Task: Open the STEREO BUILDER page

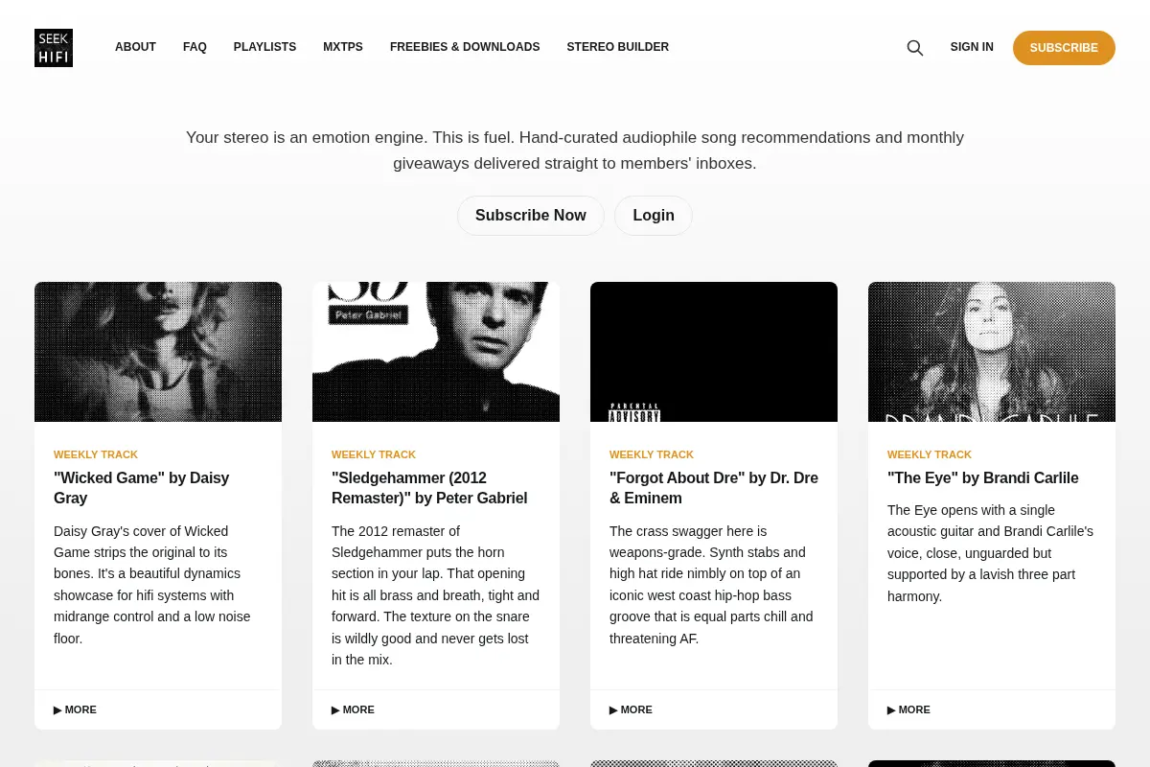Action: coord(617,47)
